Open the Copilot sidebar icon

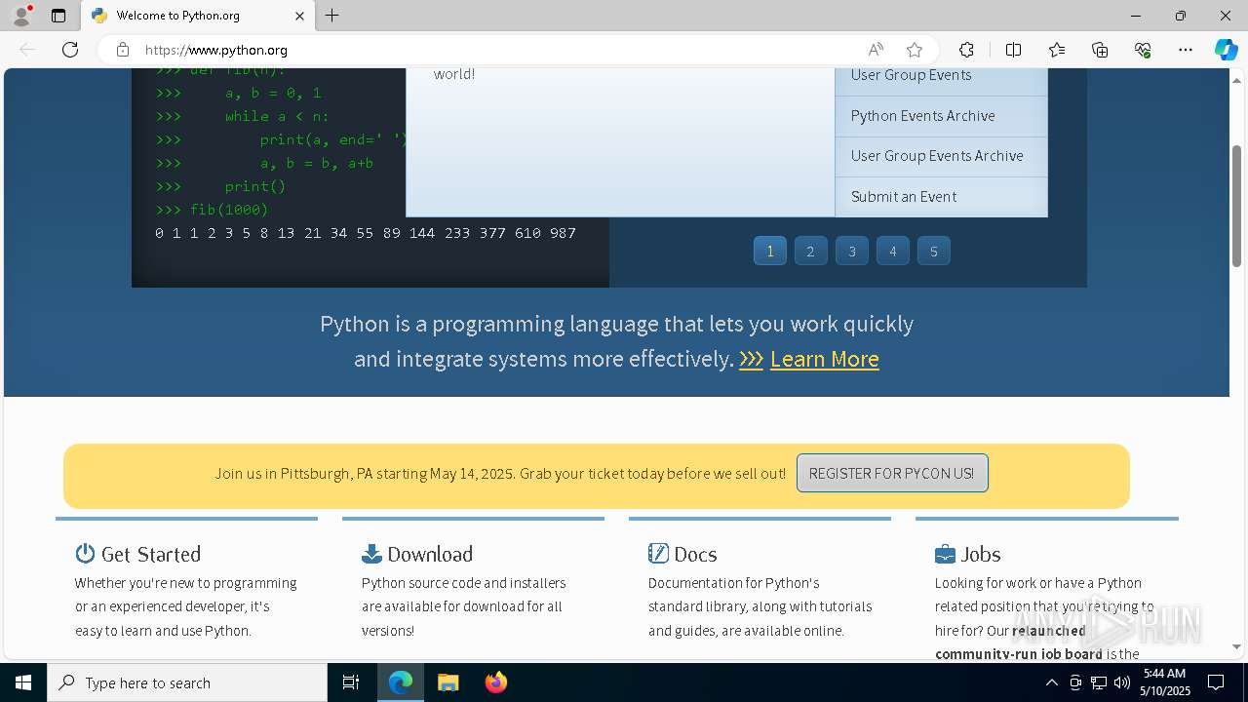[1226, 50]
